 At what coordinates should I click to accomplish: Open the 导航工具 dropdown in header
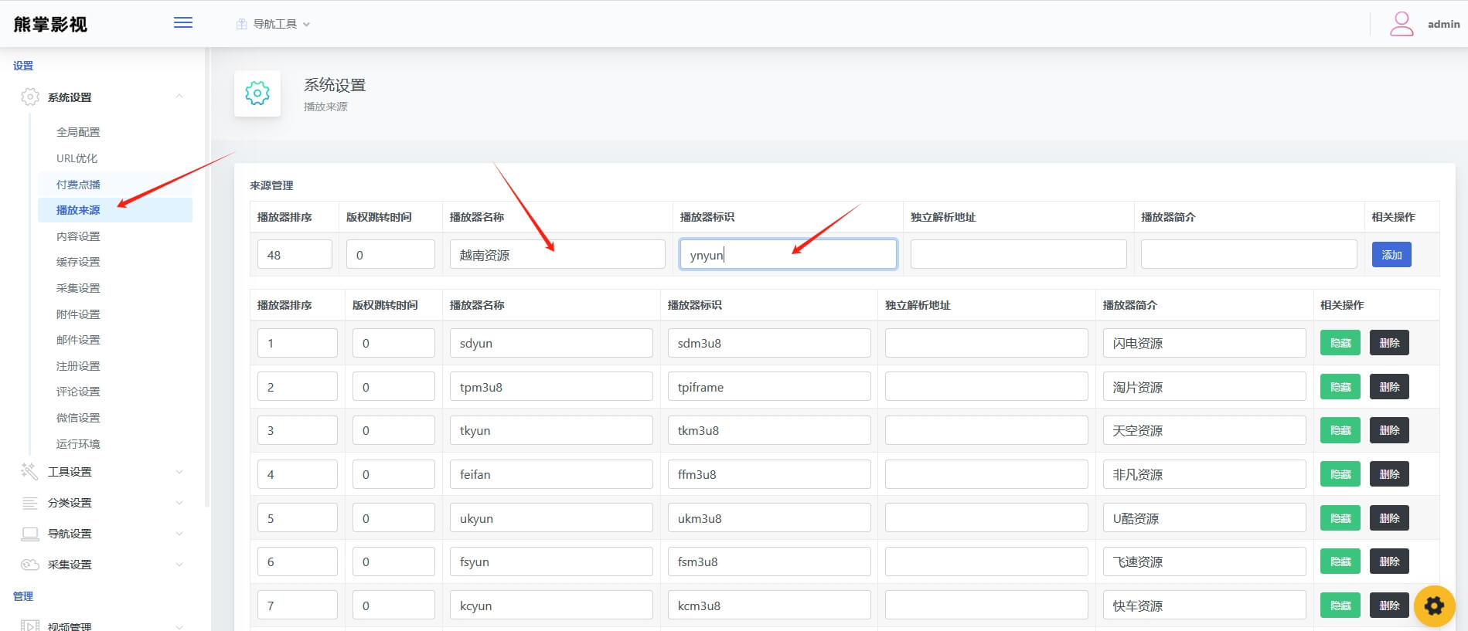click(x=274, y=24)
